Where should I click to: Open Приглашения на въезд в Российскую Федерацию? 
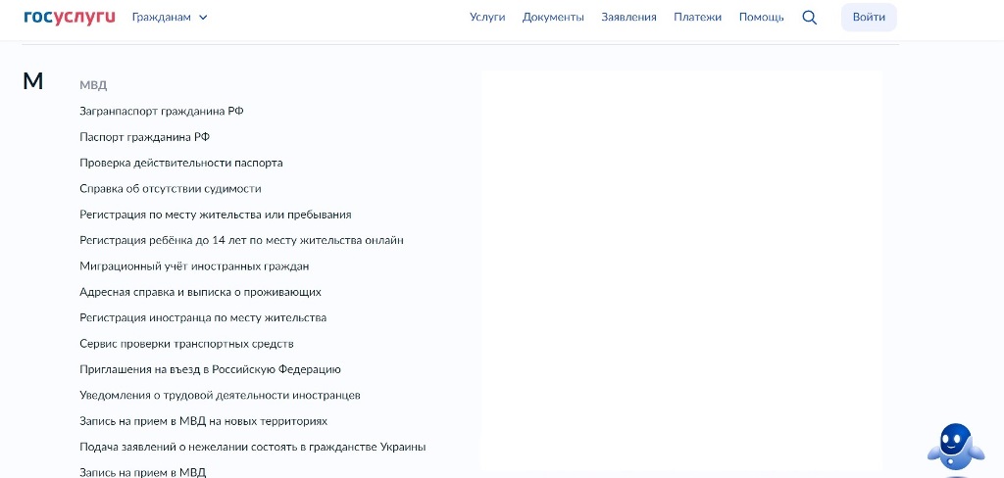210,369
